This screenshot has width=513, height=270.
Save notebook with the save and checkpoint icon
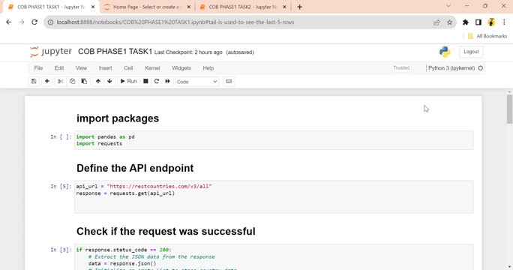pos(34,81)
